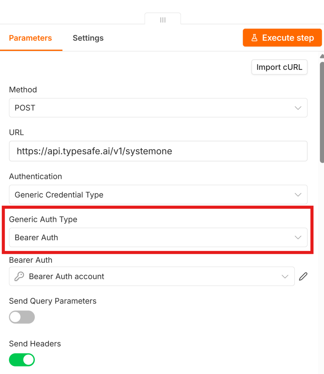Screen dimensions: 324x374
Task: Open the Authentication dropdown
Action: pos(158,195)
